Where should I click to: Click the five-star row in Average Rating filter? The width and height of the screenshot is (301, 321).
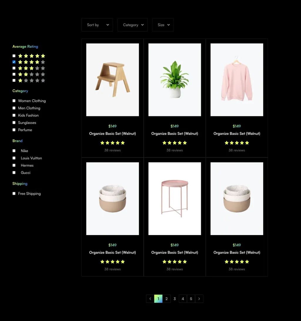click(x=31, y=56)
